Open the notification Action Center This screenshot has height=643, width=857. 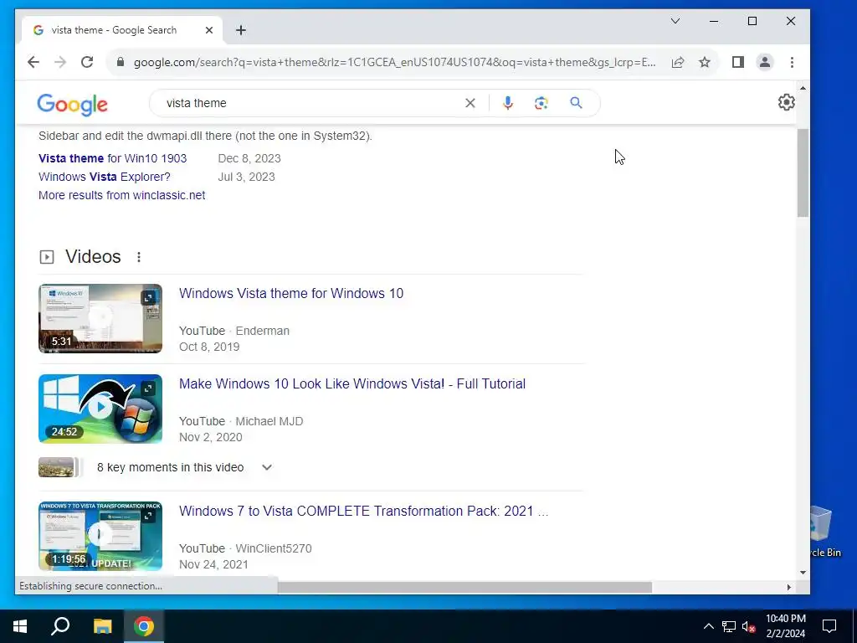click(829, 626)
